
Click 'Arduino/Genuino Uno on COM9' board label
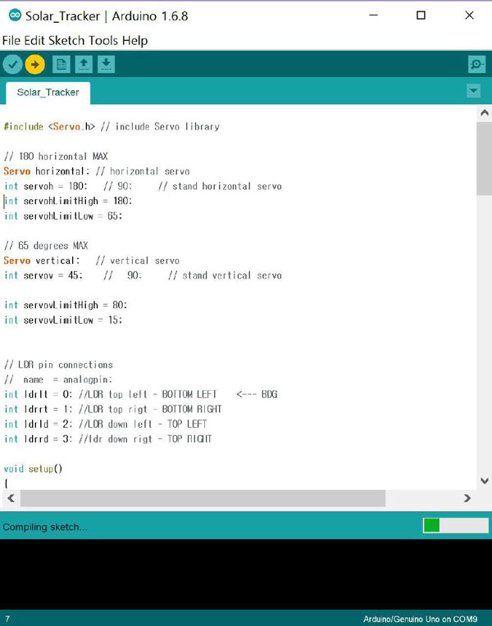420,619
